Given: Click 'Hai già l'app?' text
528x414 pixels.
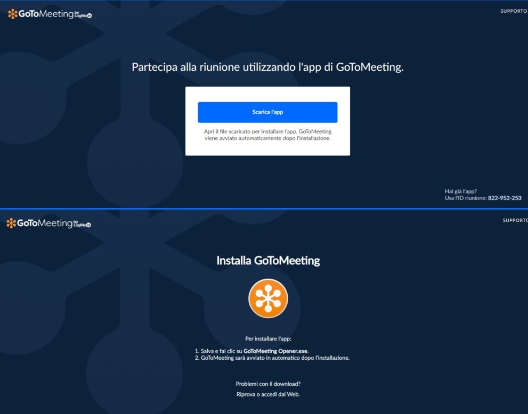Looking at the screenshot, I should click(x=461, y=192).
